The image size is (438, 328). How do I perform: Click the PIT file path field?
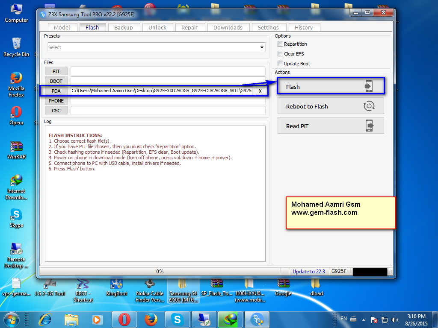pyautogui.click(x=168, y=71)
